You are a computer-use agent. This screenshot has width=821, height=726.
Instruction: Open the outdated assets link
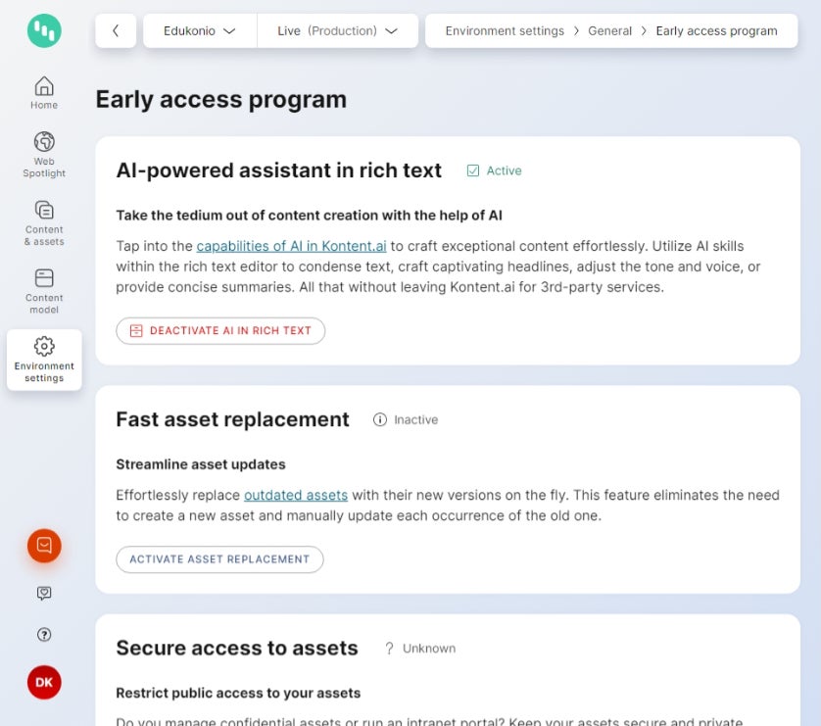click(x=296, y=495)
